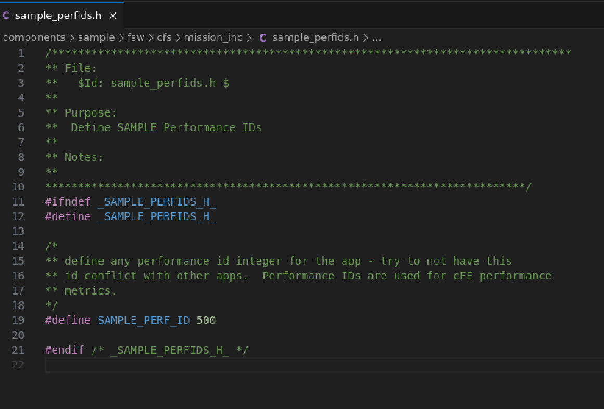Open 'cfs' breadcrumb folder
The height and width of the screenshot is (409, 604).
163,37
